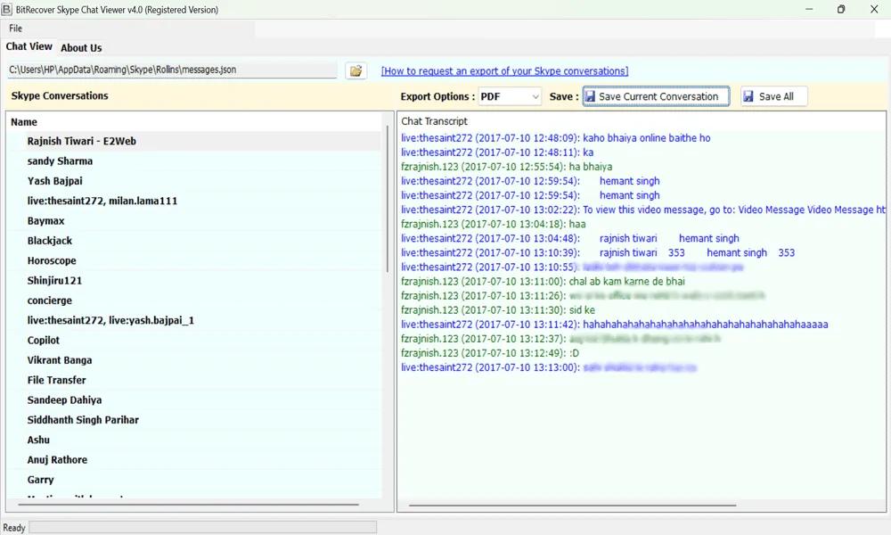Screen dimensions: 891x535
Task: Open Skype export request help link
Action: coord(504,71)
